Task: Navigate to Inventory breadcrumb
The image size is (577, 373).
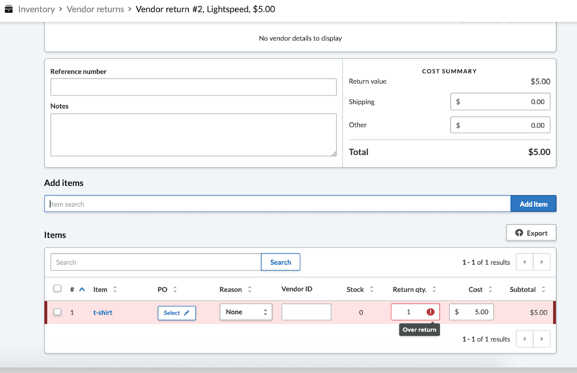Action: click(x=36, y=9)
